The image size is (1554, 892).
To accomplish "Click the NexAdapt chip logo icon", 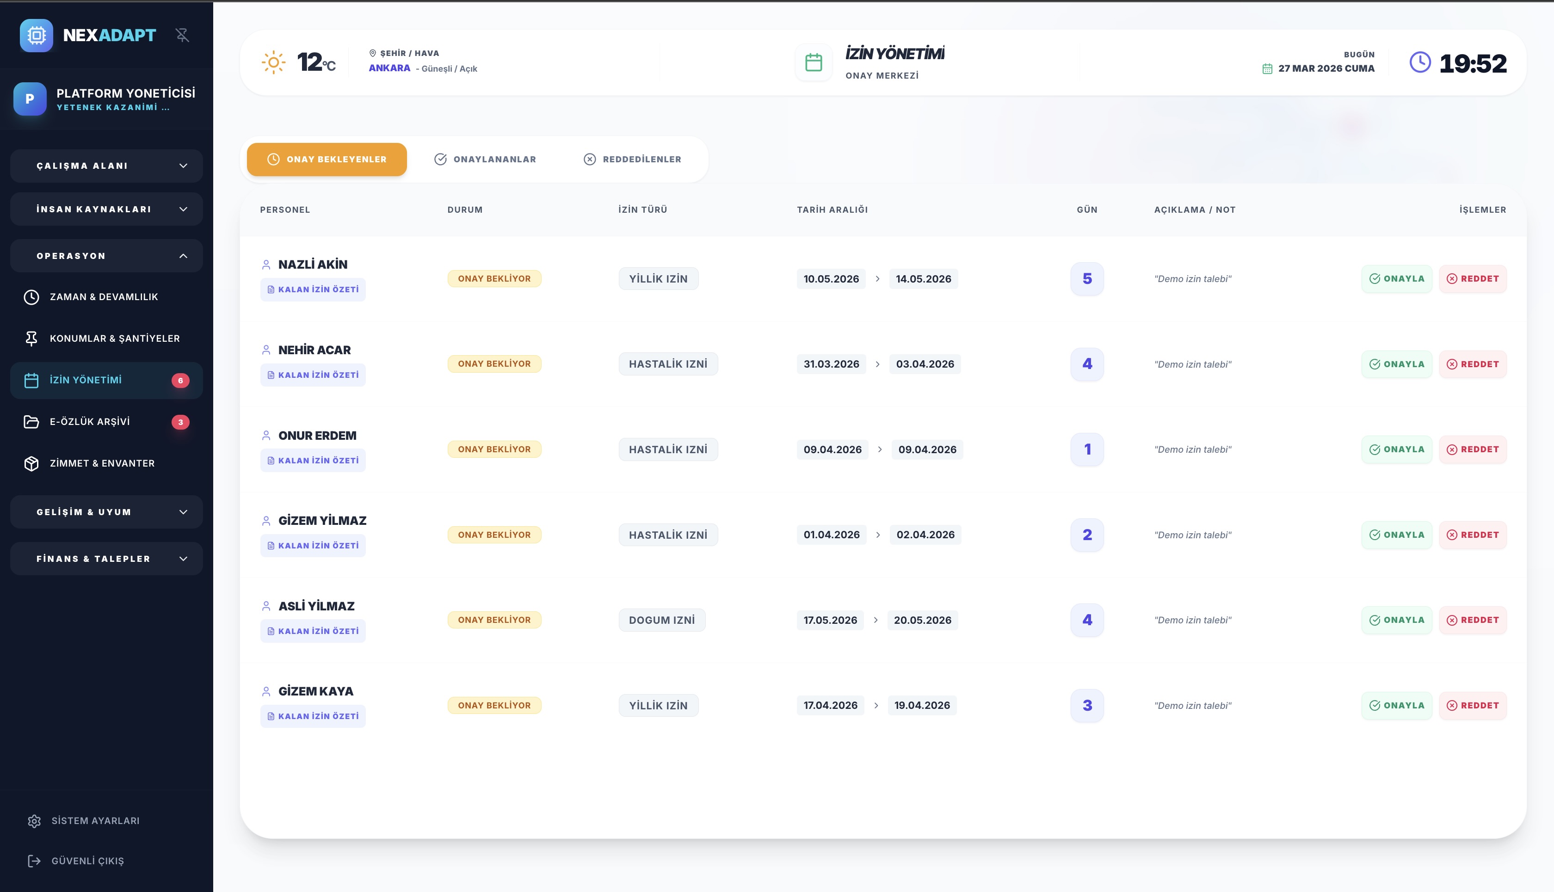I will pyautogui.click(x=36, y=35).
